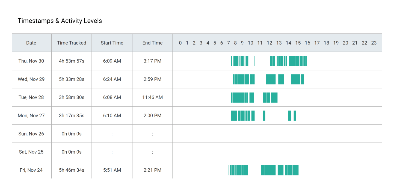Select the "6:08 AM" start time cell

(x=112, y=97)
